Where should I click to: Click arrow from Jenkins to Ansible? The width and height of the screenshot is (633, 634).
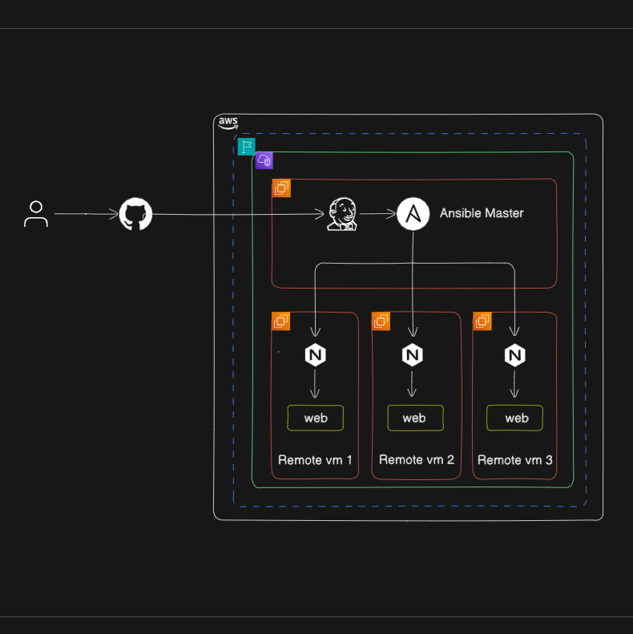[x=377, y=214]
